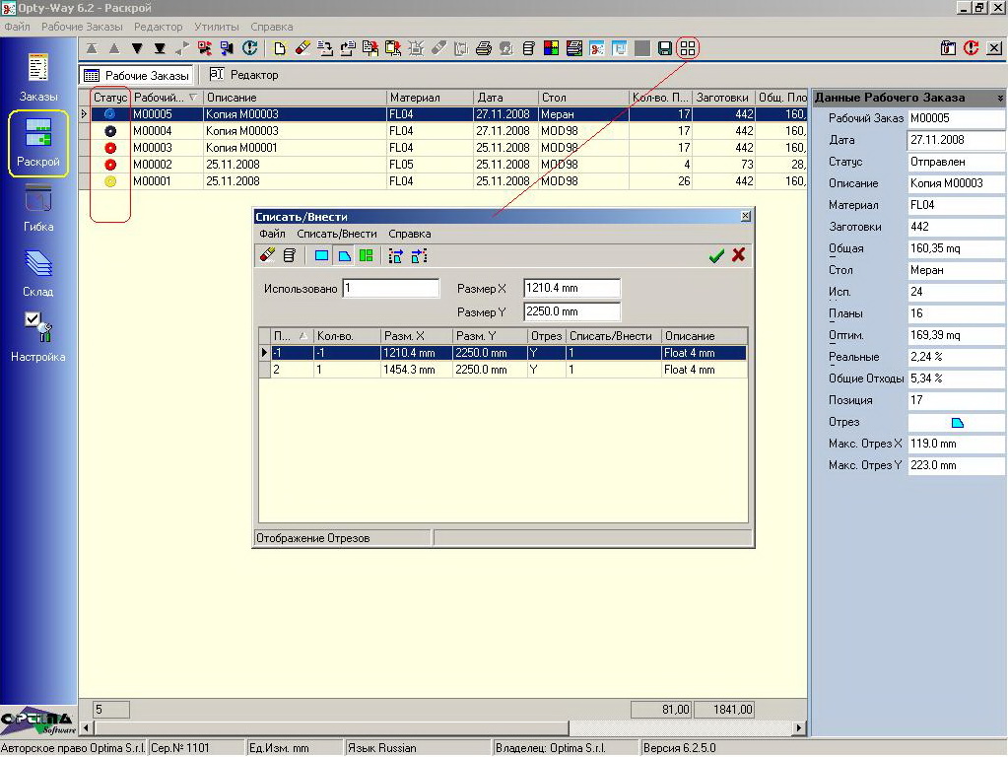
Task: Click the black status circle of M00004
Action: [x=110, y=130]
